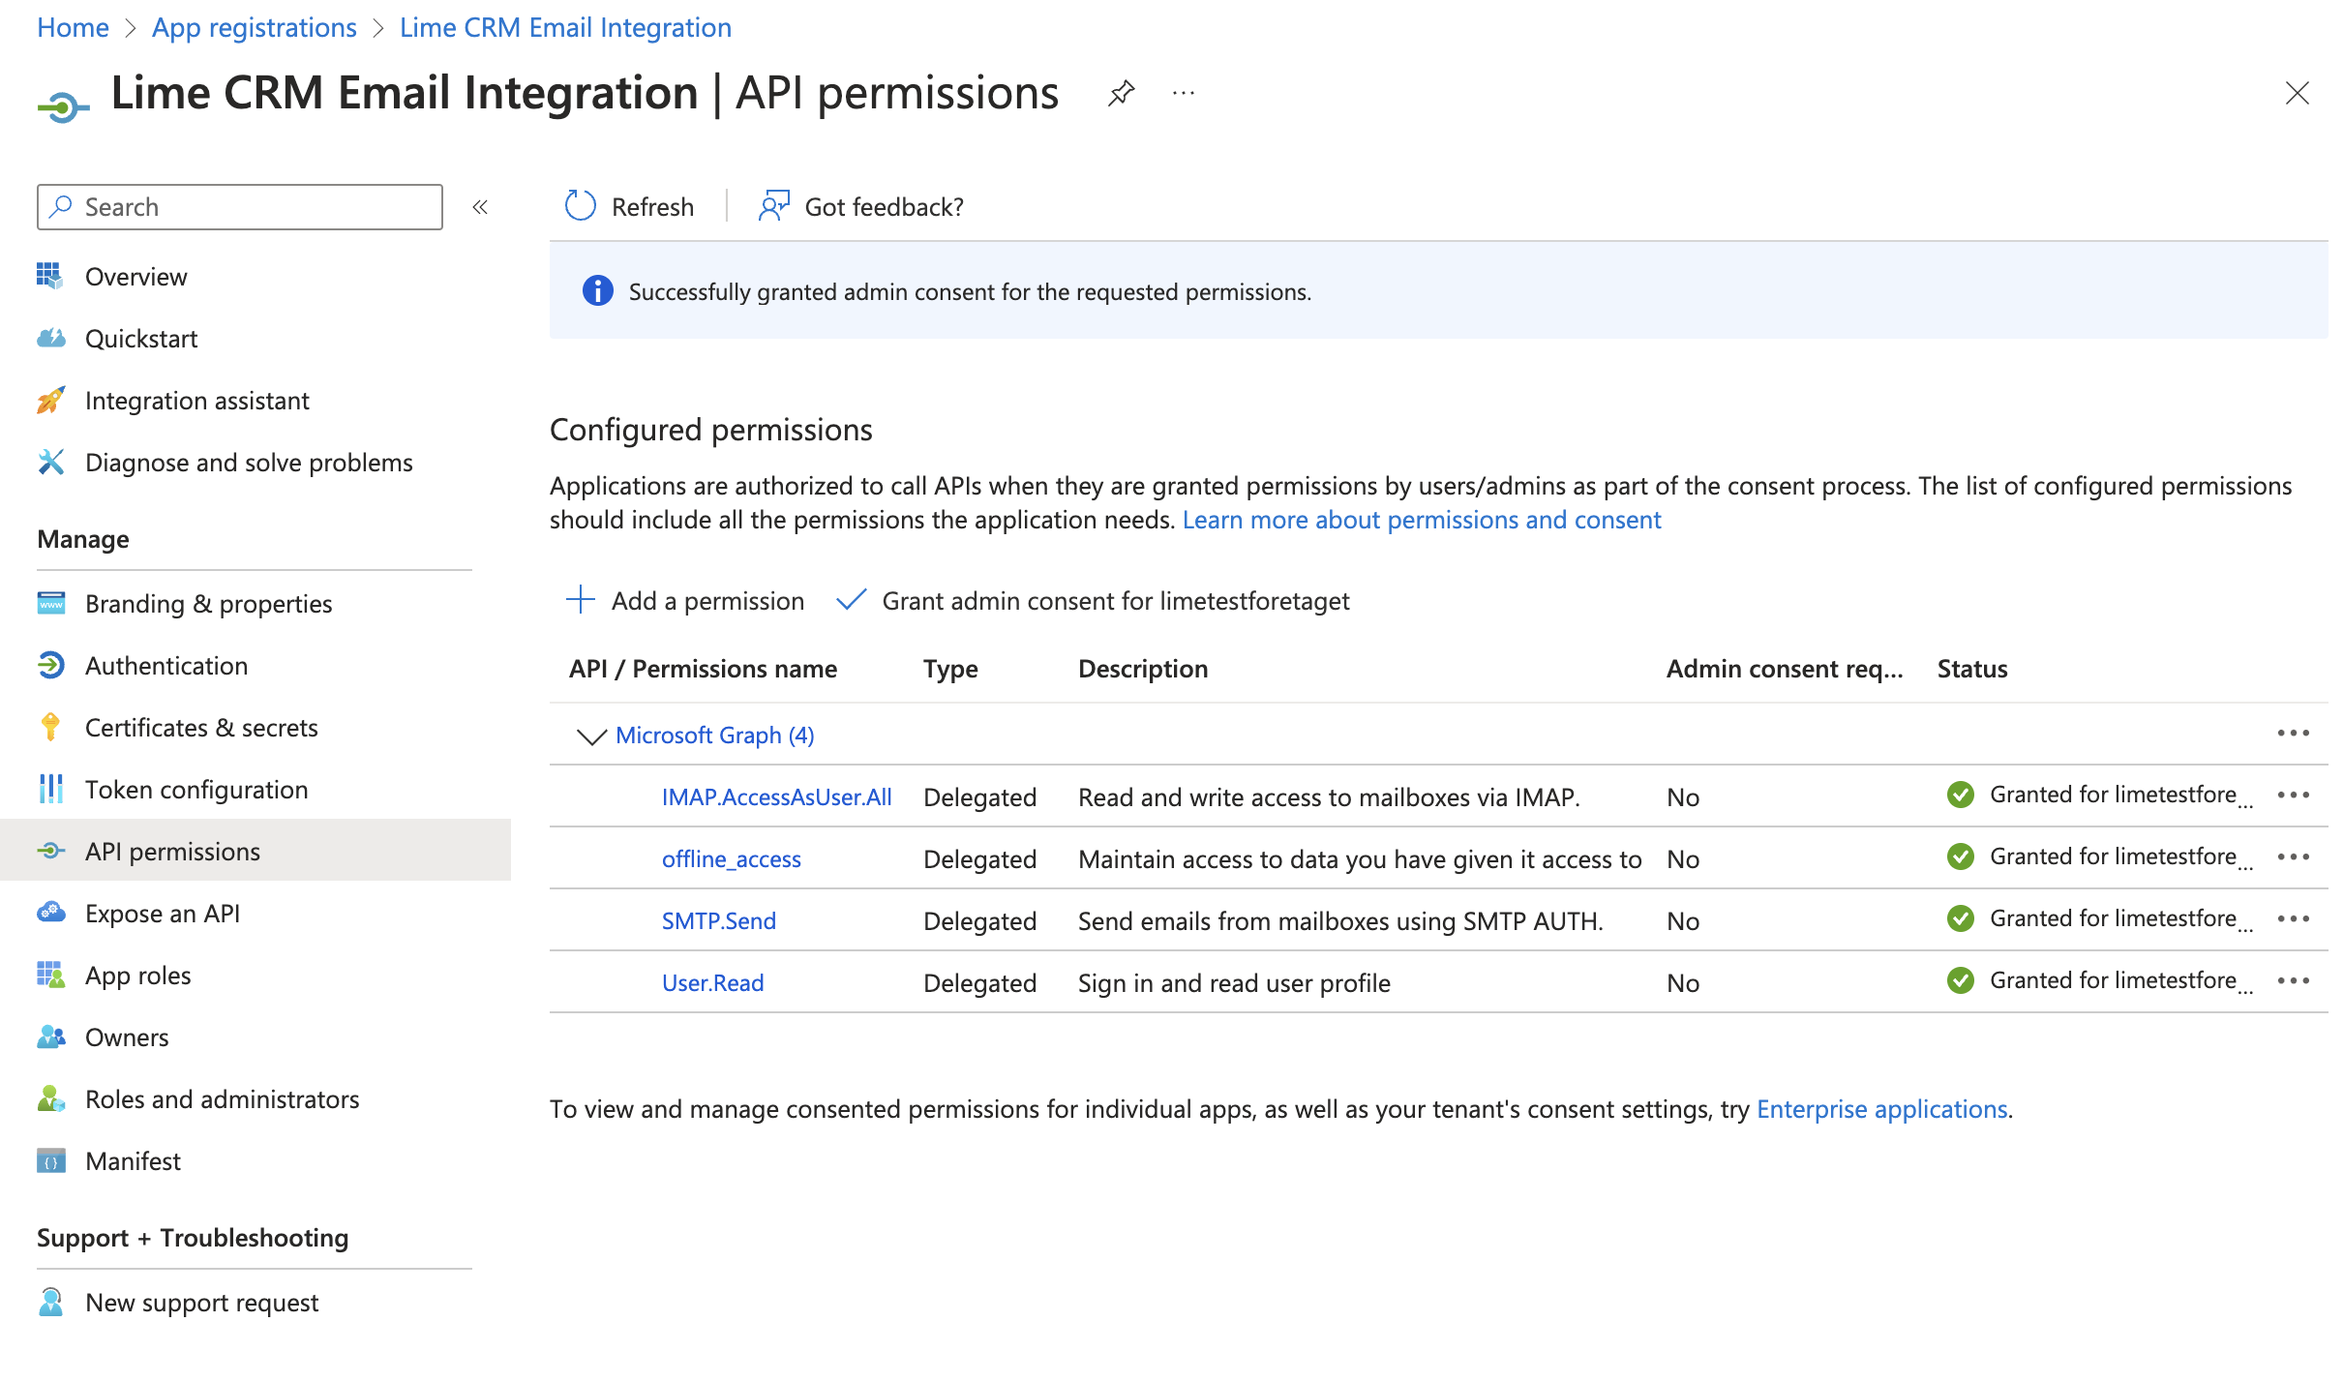Click the Owners people icon

(x=50, y=1036)
